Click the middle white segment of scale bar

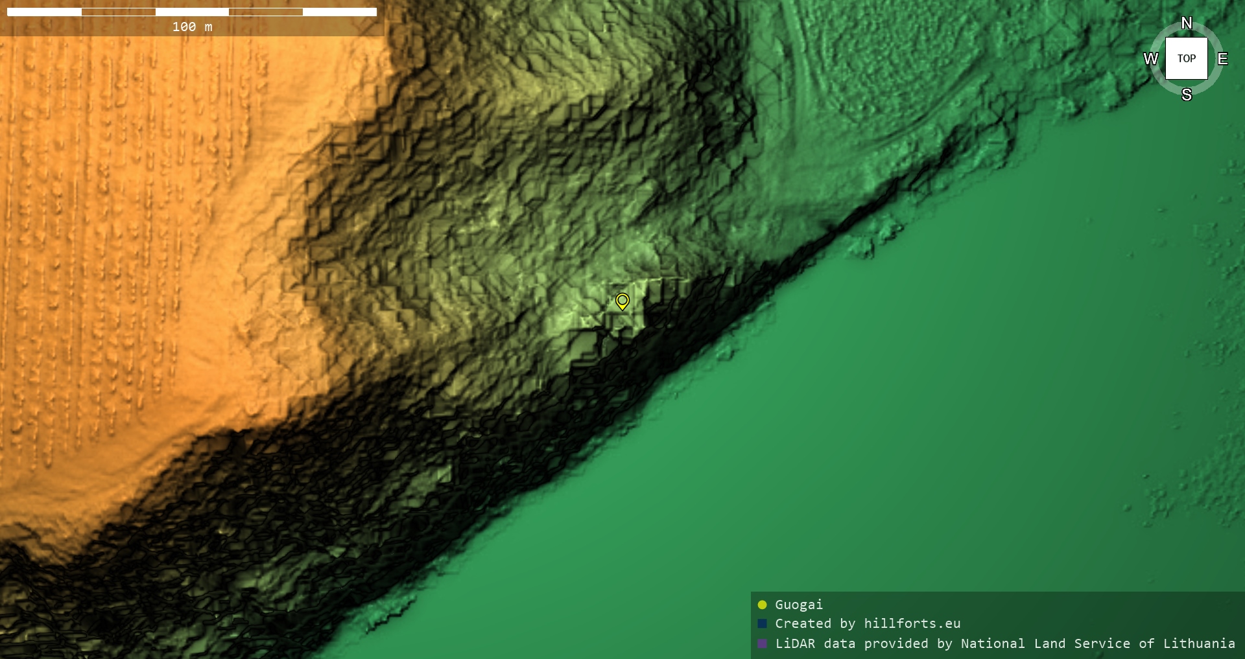[192, 12]
